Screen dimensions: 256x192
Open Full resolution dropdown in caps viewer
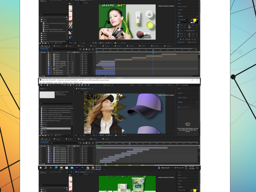(87, 135)
